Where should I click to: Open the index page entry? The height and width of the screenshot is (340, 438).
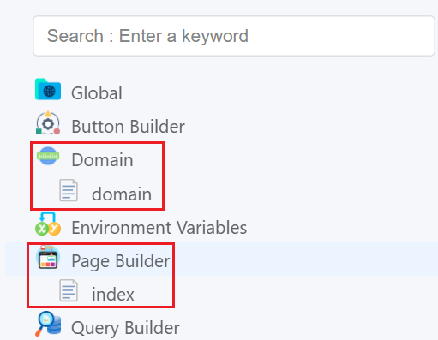point(113,295)
